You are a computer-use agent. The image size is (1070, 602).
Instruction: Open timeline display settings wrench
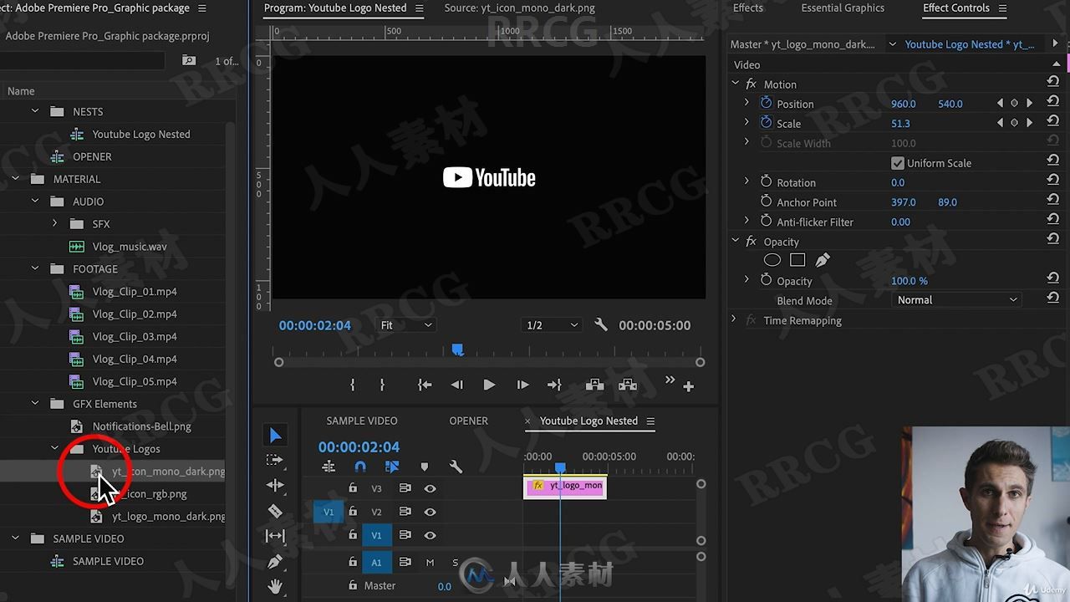[456, 467]
